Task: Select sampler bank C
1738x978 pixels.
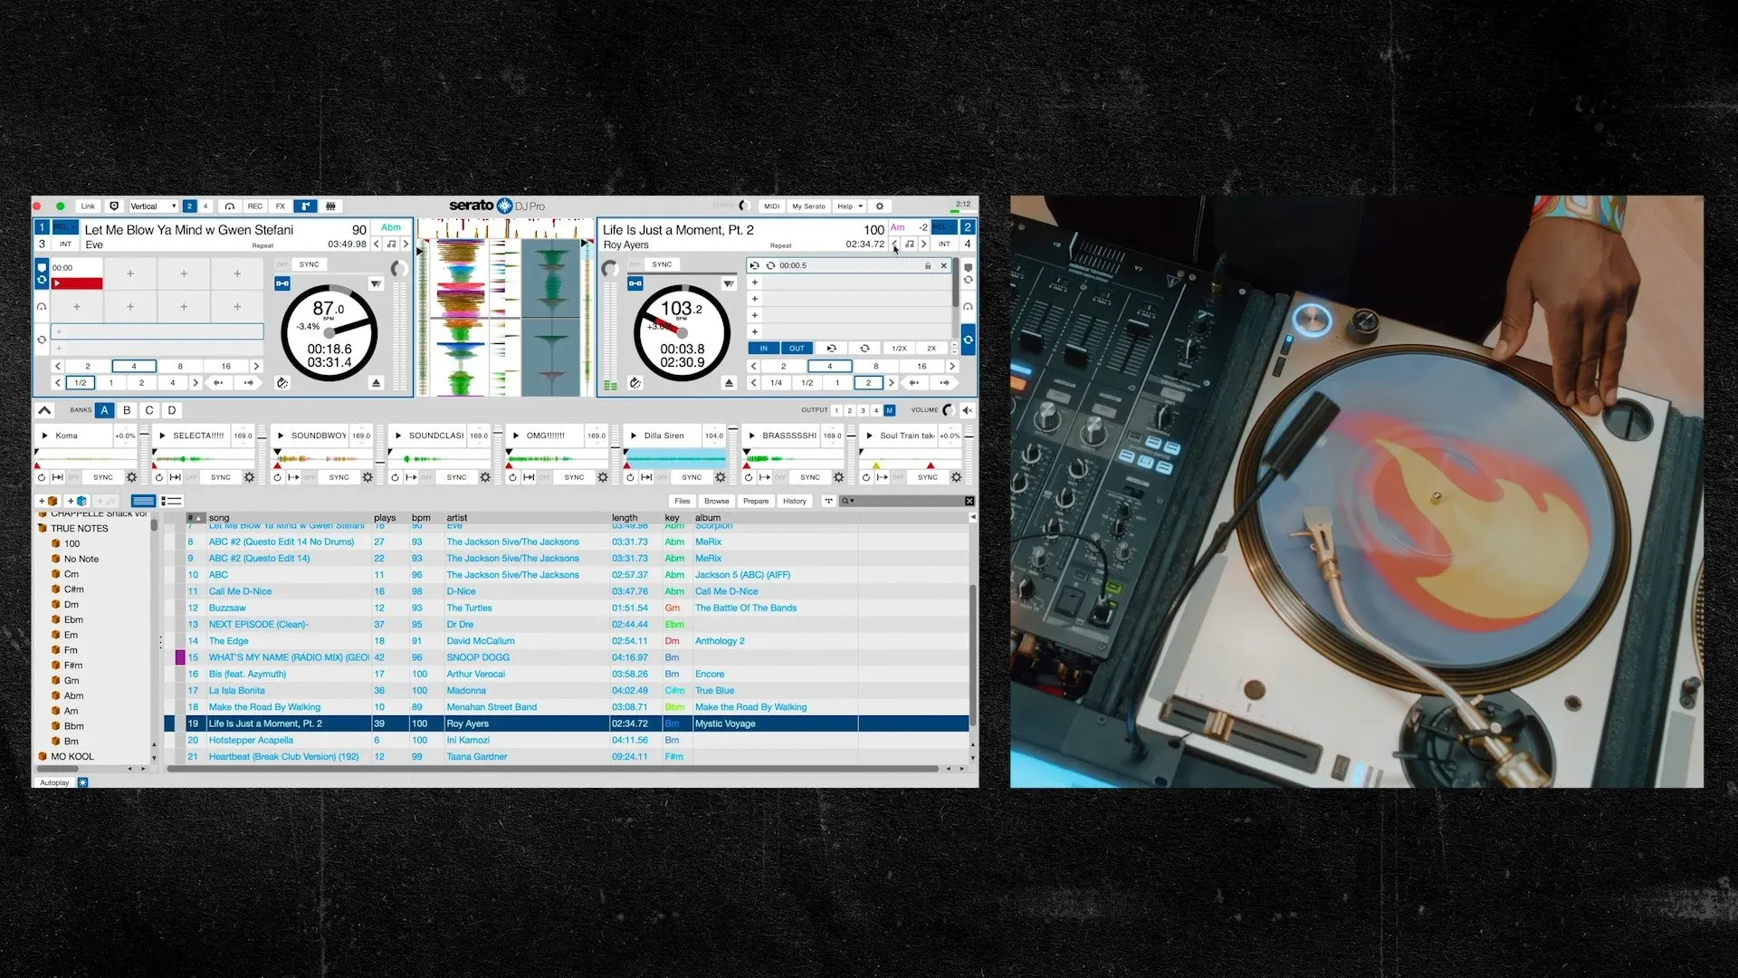Action: pyautogui.click(x=149, y=410)
